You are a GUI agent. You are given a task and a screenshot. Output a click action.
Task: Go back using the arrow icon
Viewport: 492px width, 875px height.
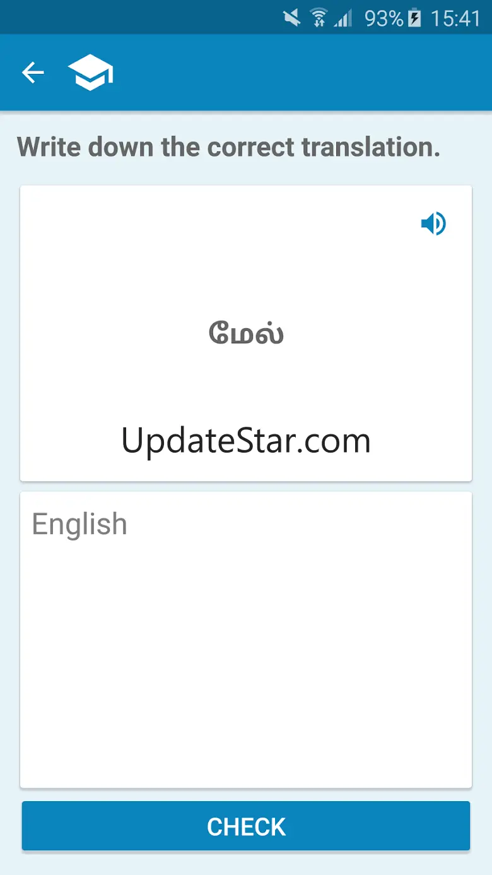coord(33,73)
